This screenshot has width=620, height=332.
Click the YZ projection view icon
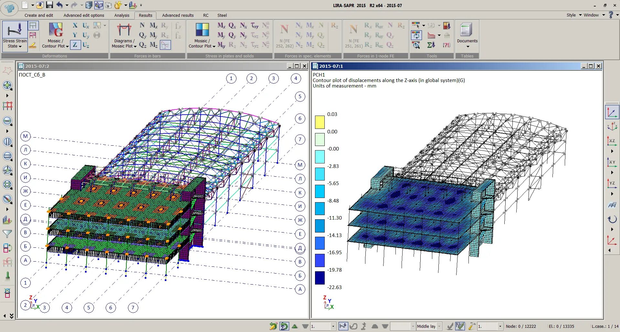pos(612,184)
